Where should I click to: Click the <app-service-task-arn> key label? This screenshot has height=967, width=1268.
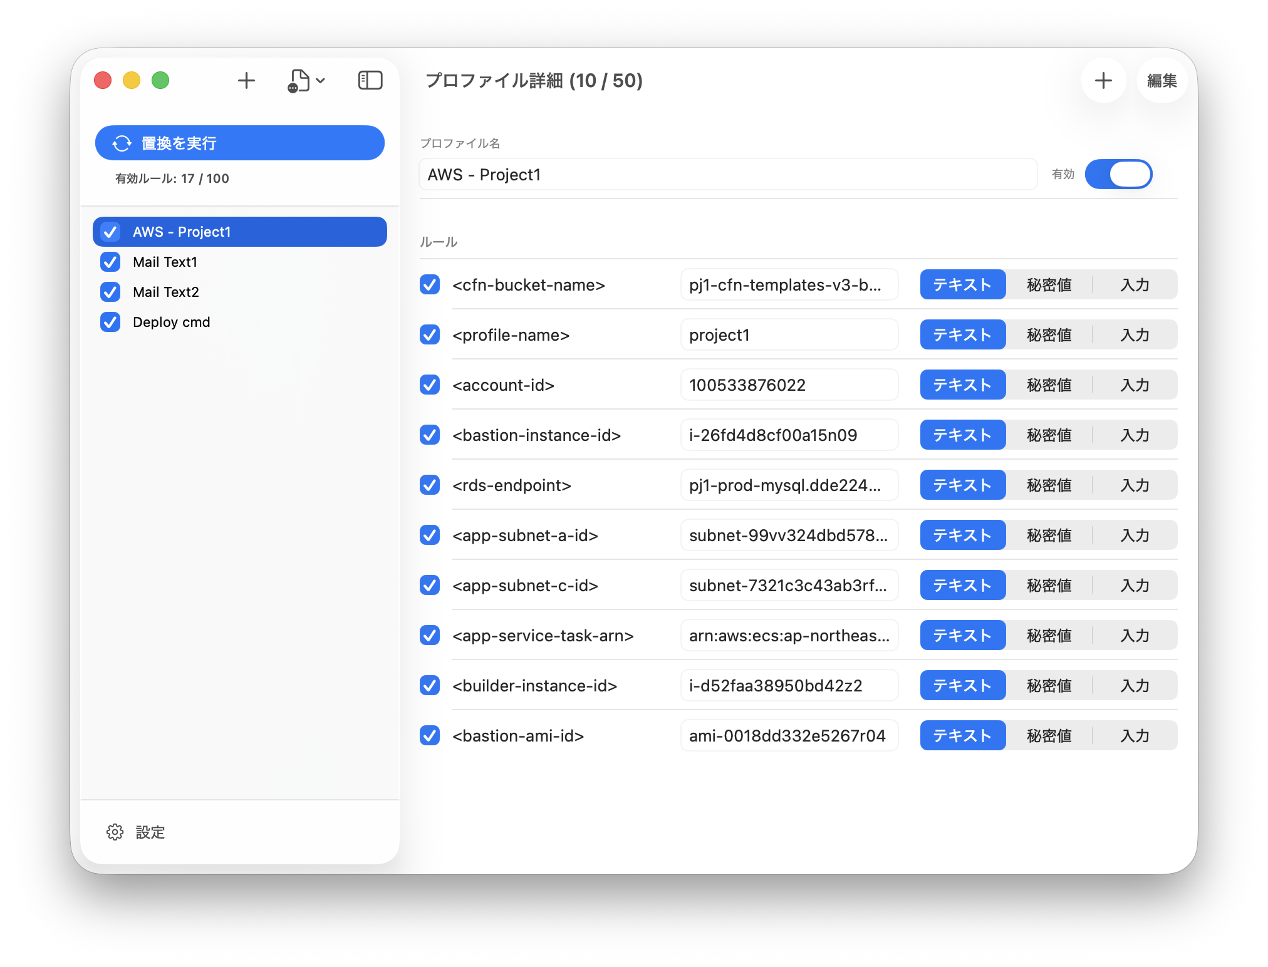click(543, 635)
